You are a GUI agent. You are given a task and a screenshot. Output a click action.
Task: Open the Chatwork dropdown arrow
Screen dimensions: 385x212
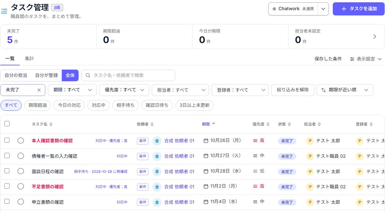click(323, 9)
